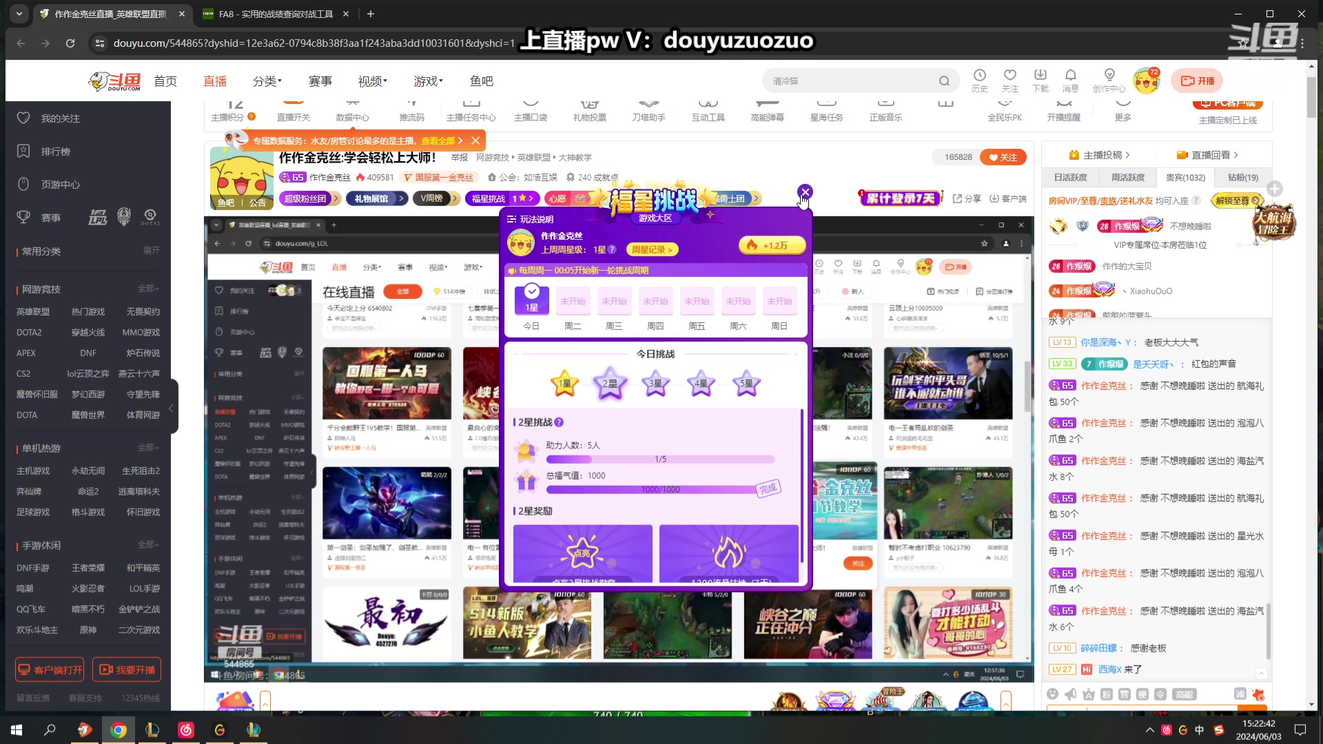Click the popup vertical scrollbar
The height and width of the screenshot is (744, 1323).
(x=801, y=486)
